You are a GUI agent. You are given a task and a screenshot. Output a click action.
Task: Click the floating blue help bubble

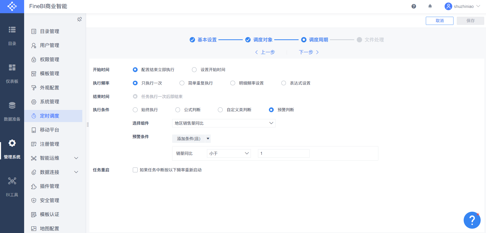point(472,220)
